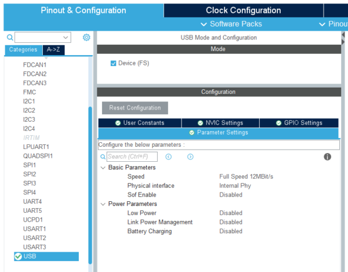Image resolution: width=348 pixels, height=272 pixels.
Task: Uncheck the Device (FS) checkbox
Action: coord(113,63)
